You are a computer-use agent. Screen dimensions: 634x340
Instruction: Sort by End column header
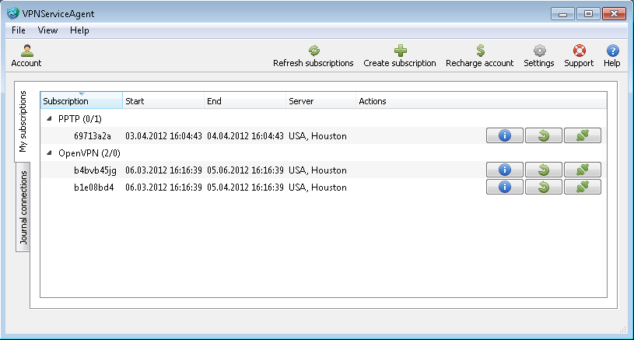[245, 100]
